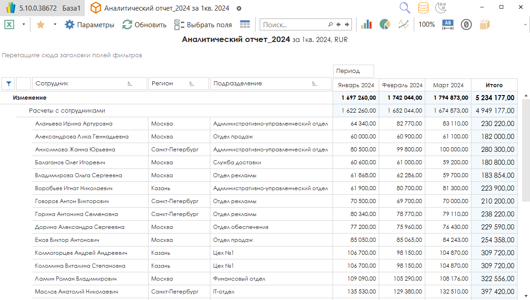Viewport: 530px width, 300px height.
Task: Click the Обновить refresh button
Action: (x=144, y=24)
